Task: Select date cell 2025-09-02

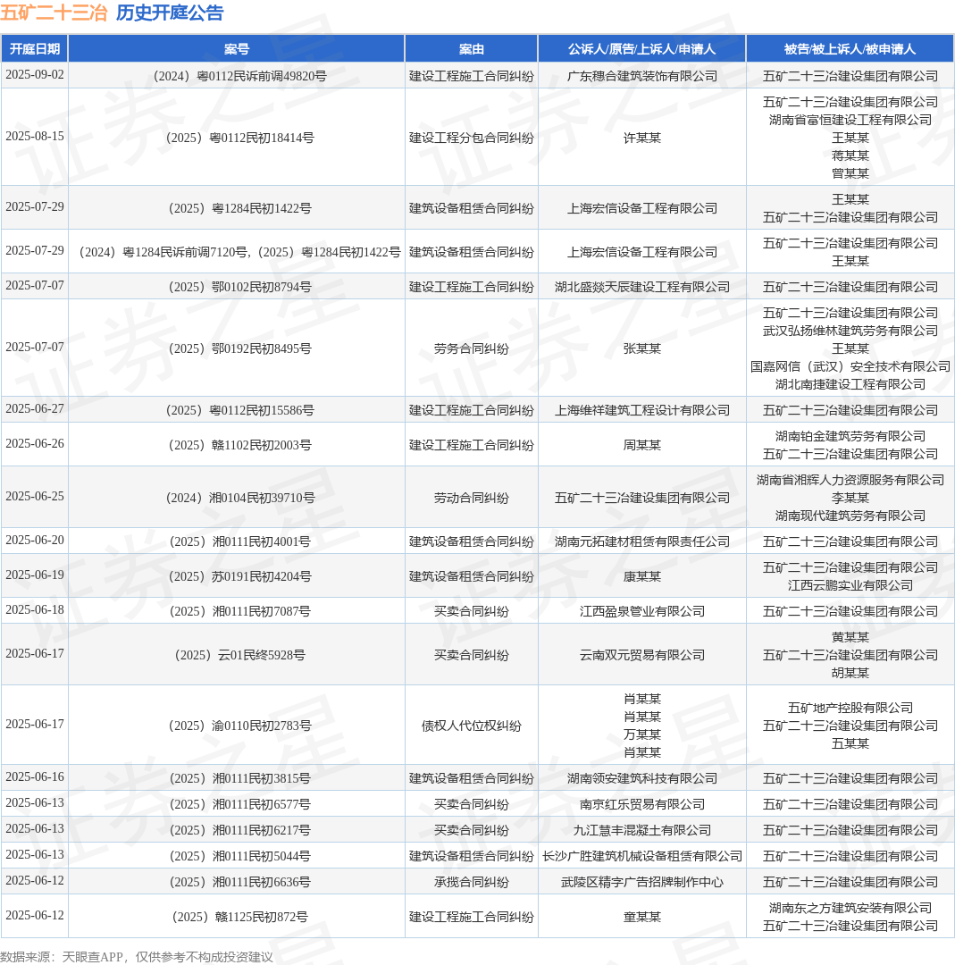Action: (x=35, y=74)
